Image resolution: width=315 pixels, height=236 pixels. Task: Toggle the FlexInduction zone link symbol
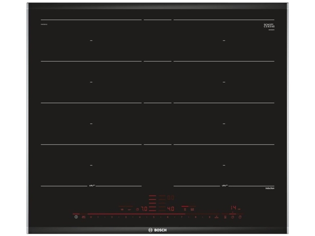[185, 210]
